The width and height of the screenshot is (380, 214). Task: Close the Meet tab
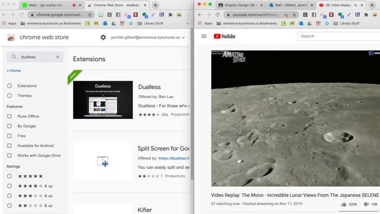(x=80, y=5)
